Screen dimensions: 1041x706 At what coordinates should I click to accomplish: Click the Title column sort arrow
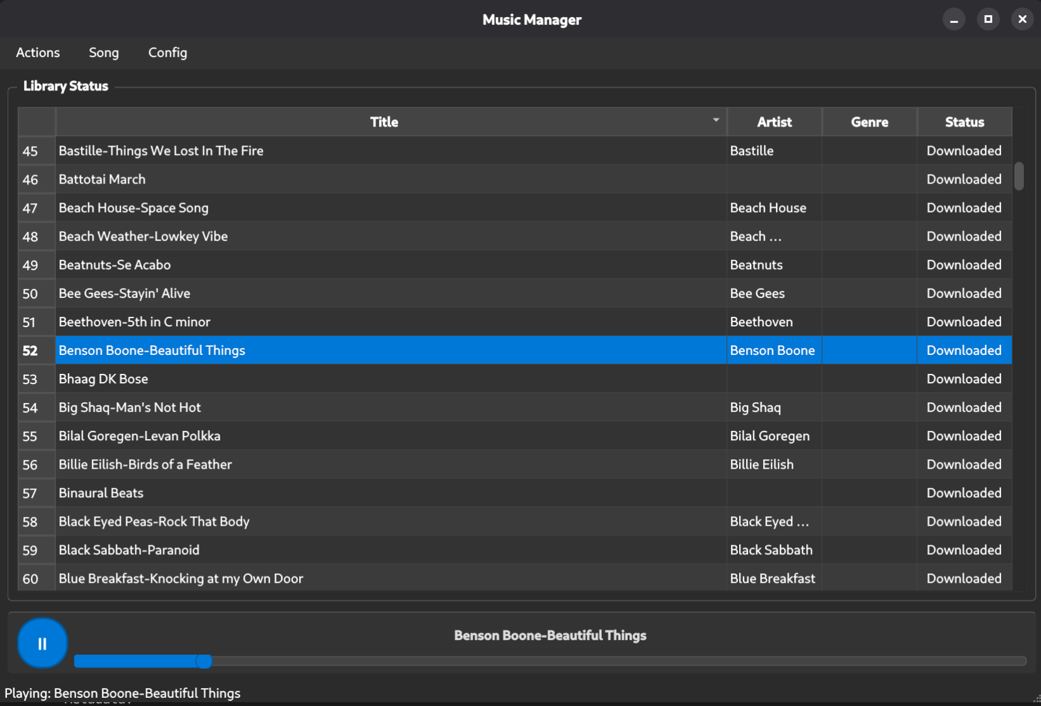(716, 120)
